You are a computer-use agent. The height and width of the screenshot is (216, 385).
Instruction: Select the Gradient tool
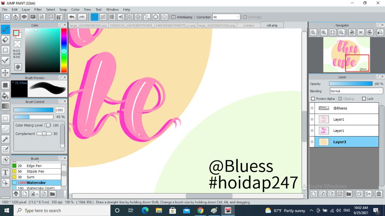tap(5, 106)
